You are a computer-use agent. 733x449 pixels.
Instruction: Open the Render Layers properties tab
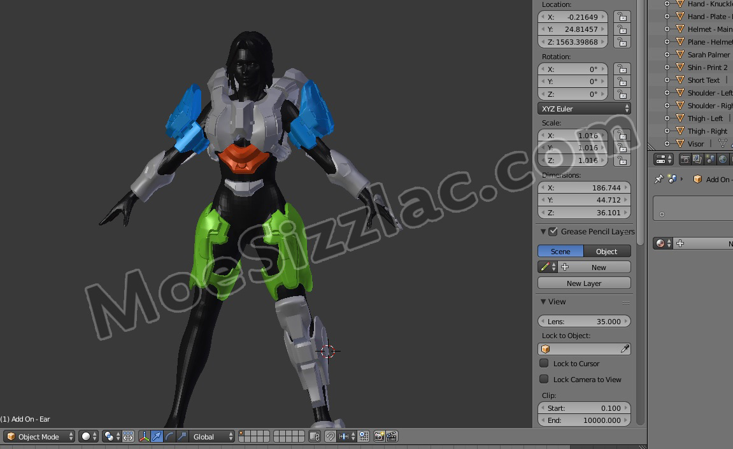[697, 159]
